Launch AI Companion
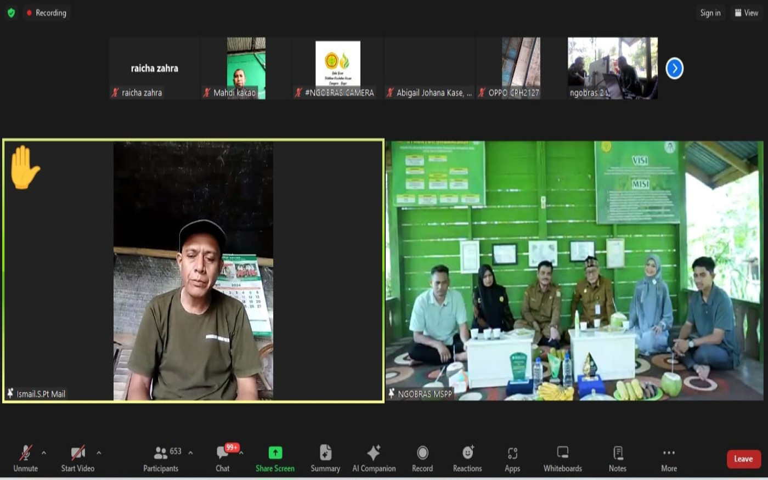The width and height of the screenshot is (768, 480). (374, 459)
